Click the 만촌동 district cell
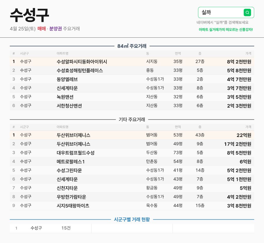 pyautogui.click(x=152, y=161)
